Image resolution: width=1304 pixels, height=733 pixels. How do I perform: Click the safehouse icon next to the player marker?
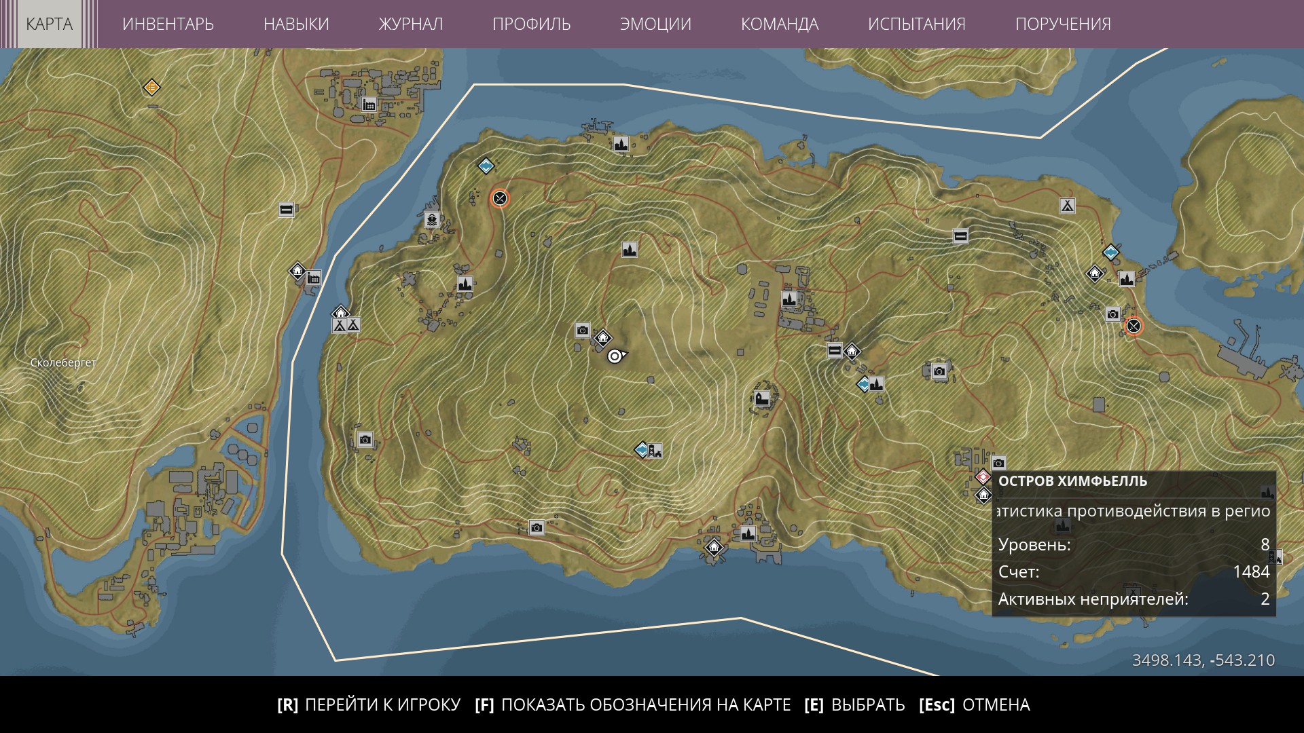[602, 338]
